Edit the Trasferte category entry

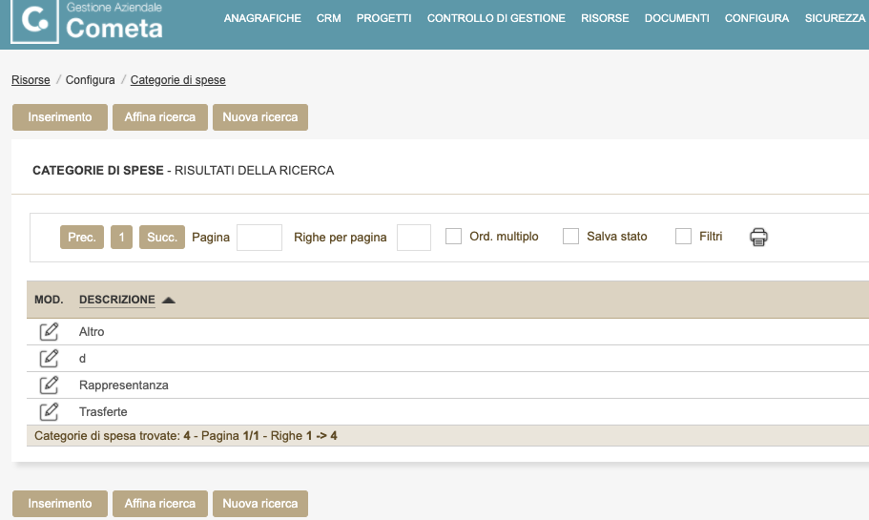[49, 412]
